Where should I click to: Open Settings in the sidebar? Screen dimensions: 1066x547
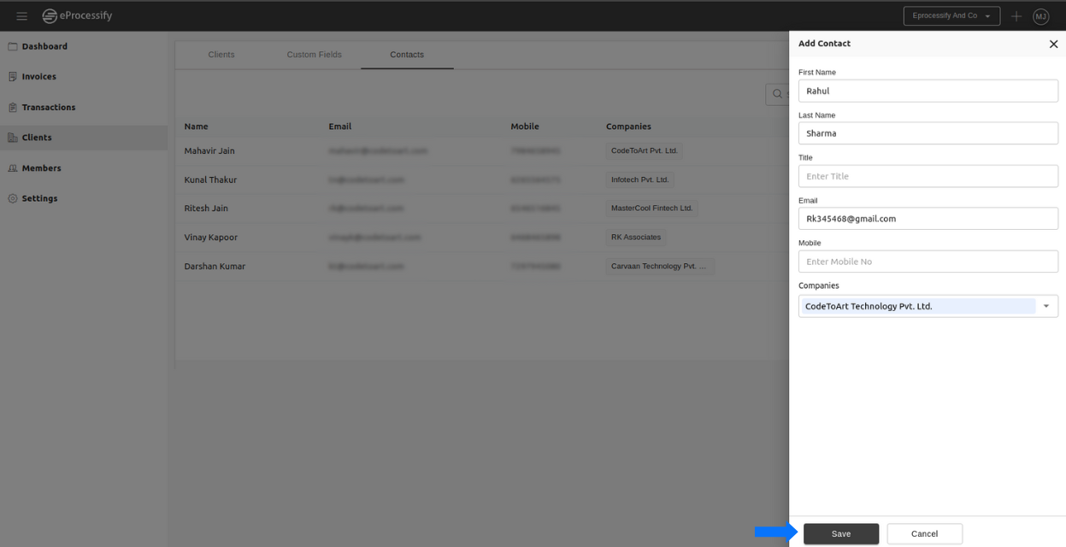[x=39, y=198]
